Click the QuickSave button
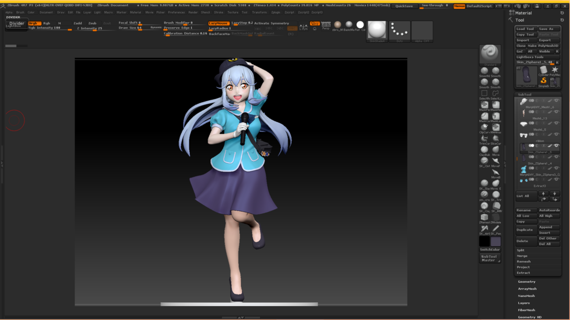The width and height of the screenshot is (570, 320). tap(404, 6)
